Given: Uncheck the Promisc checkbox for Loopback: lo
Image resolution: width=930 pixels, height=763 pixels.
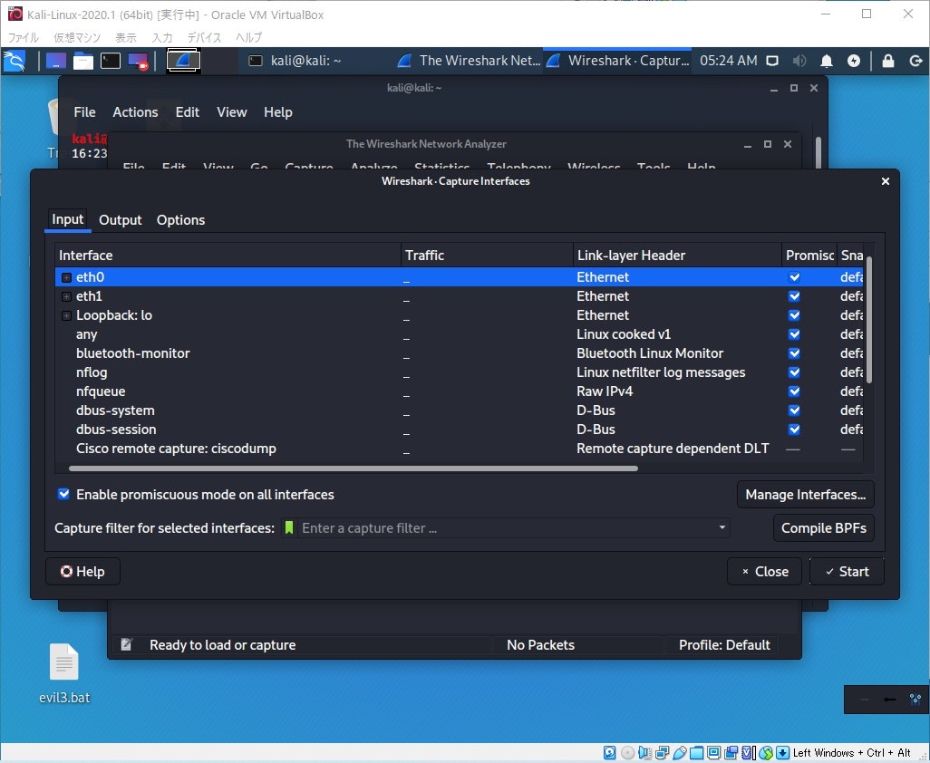Looking at the screenshot, I should (x=794, y=315).
